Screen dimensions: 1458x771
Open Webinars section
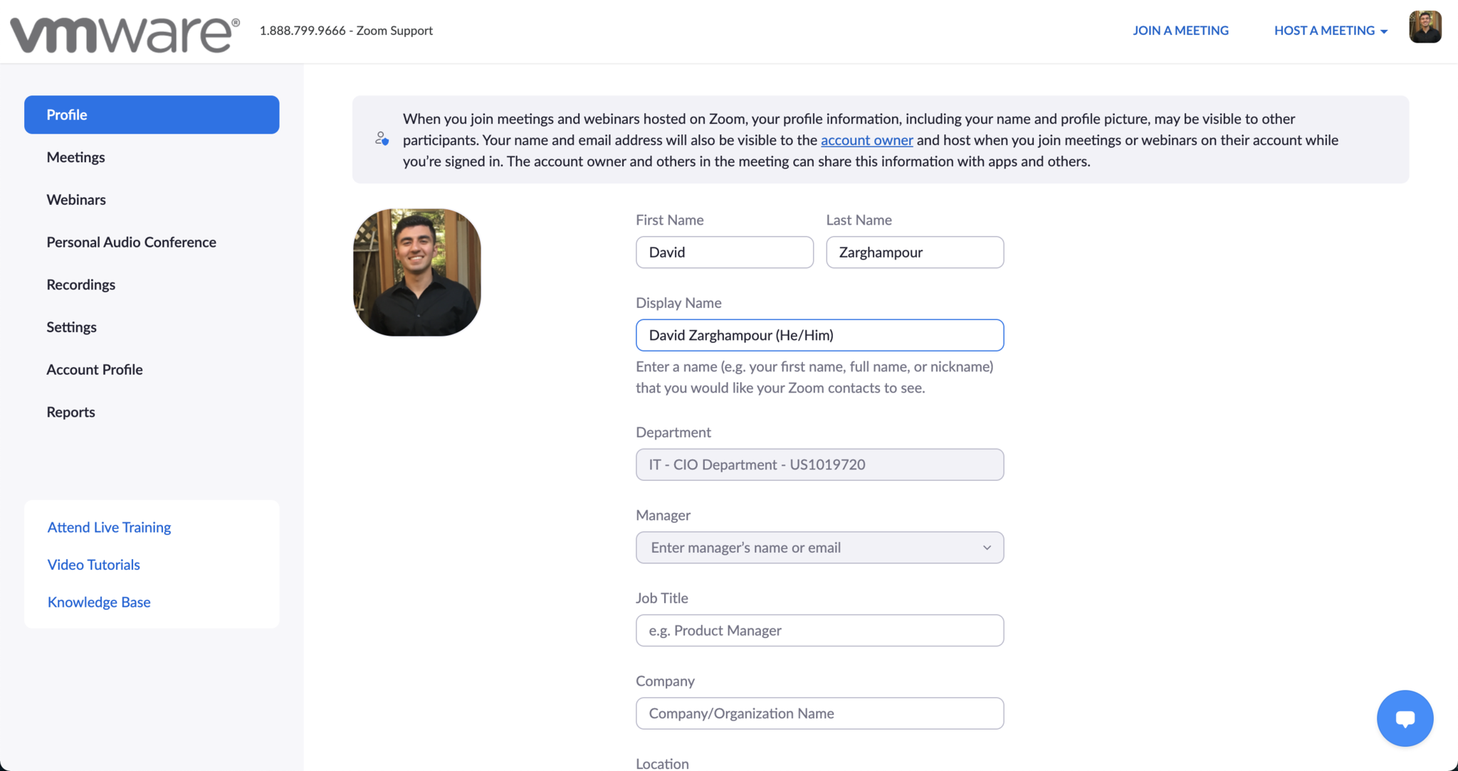(76, 200)
